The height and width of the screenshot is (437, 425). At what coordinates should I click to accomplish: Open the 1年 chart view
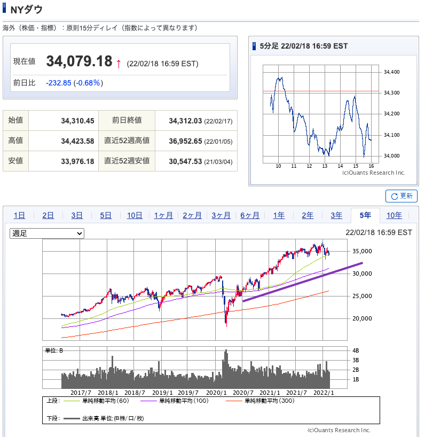(x=279, y=215)
